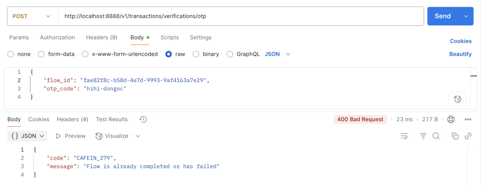
Task: Click the globe network icon in response bar
Action: [450, 119]
